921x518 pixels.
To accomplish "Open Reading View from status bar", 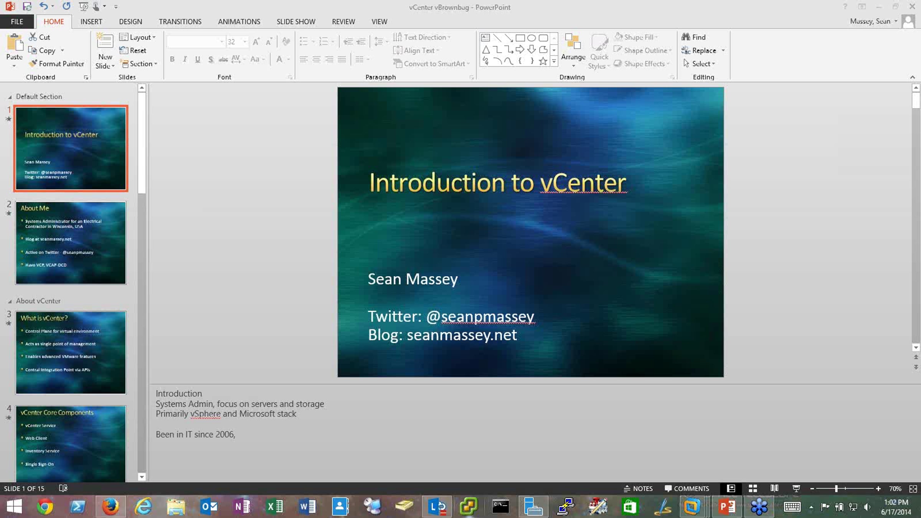I will click(x=774, y=488).
